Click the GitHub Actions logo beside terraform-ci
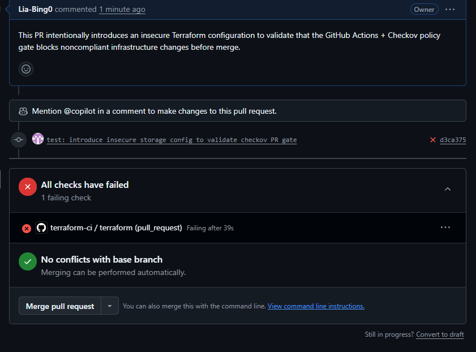Screen dimensions: 476x352 (41, 227)
